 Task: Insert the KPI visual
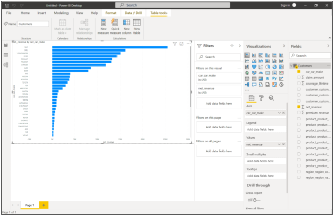281,73
